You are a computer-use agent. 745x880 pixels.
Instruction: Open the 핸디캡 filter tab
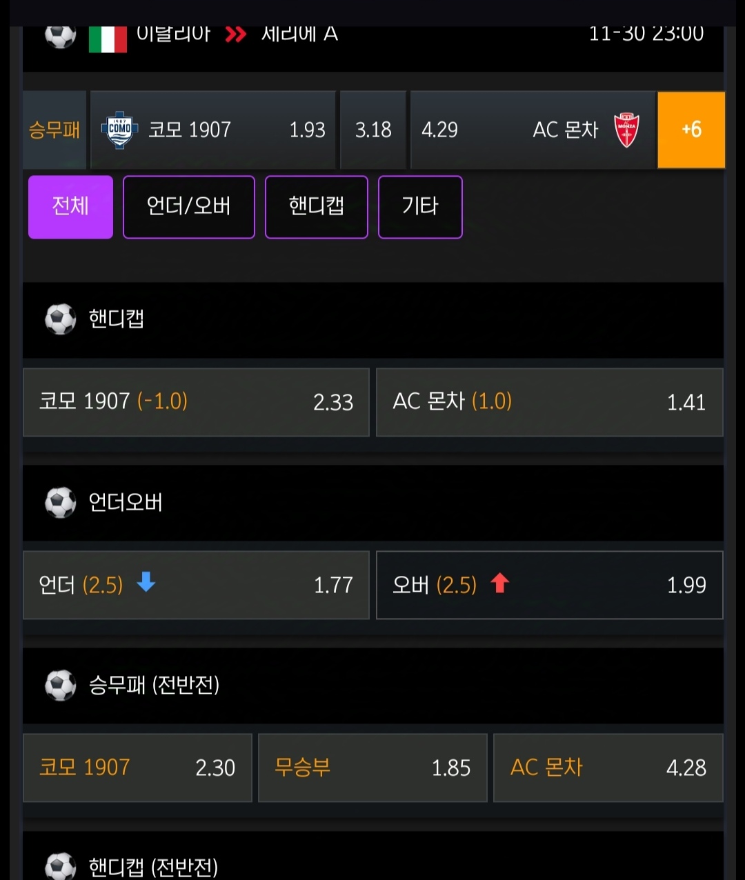click(317, 207)
